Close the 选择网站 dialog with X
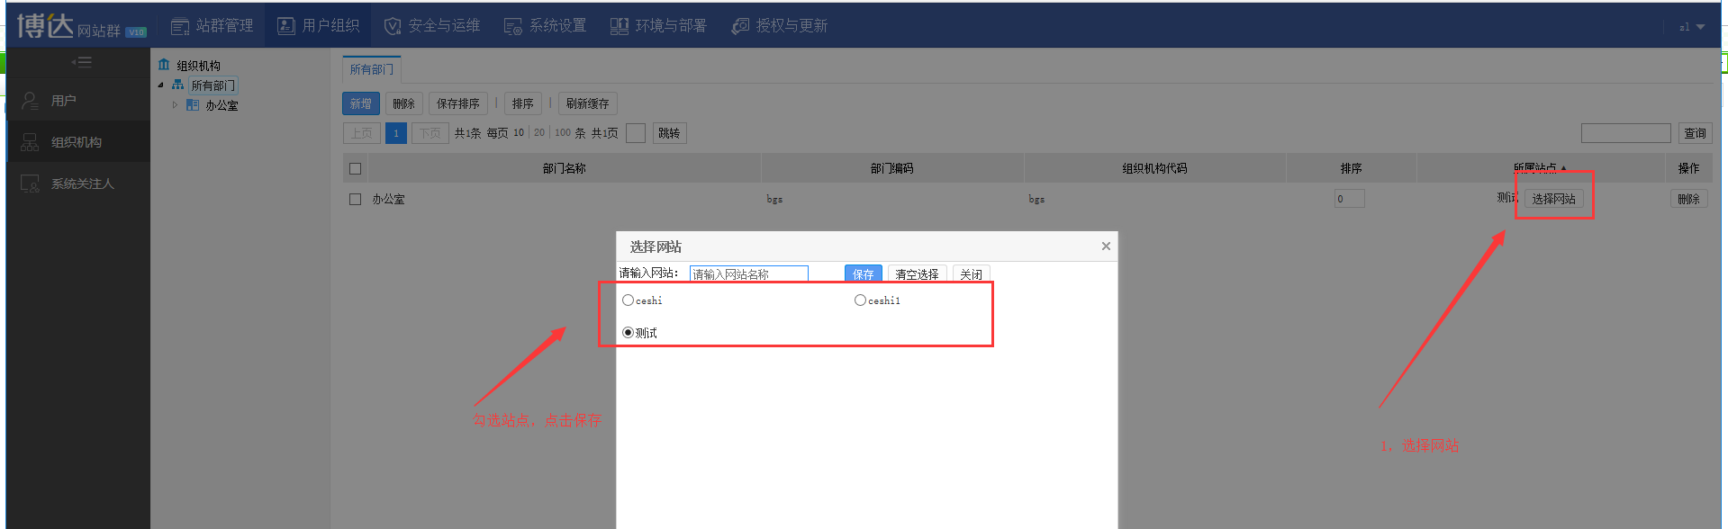 (x=1106, y=246)
